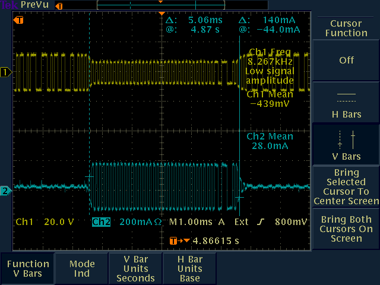Click the M1.00ms timebase readout
This screenshot has height=285, width=380.
point(191,221)
